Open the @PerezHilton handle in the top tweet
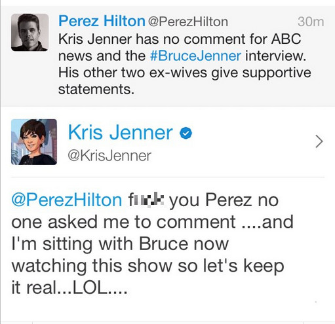The image size is (335, 324). [188, 22]
